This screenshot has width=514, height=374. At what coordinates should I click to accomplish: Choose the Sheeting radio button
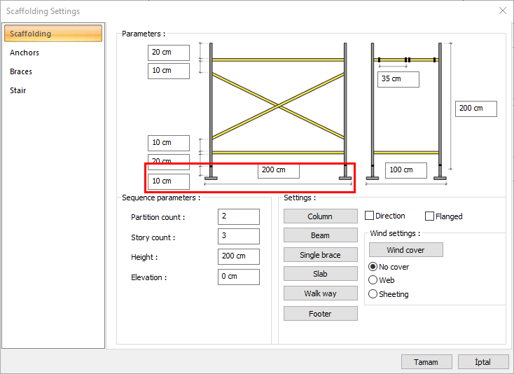tap(373, 294)
